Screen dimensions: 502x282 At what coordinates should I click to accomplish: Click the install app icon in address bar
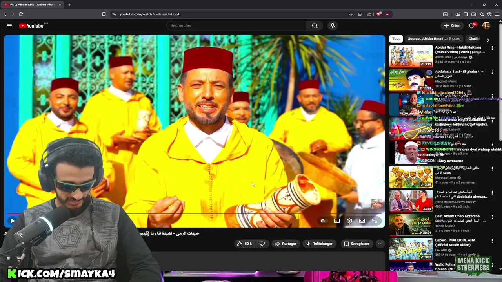click(x=360, y=14)
